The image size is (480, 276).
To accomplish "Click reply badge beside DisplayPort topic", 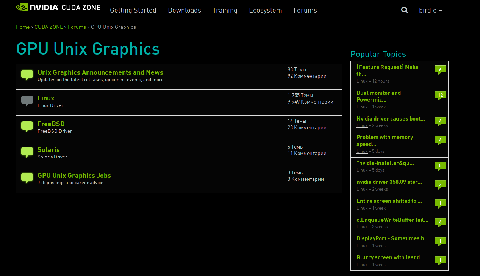I will click(440, 241).
